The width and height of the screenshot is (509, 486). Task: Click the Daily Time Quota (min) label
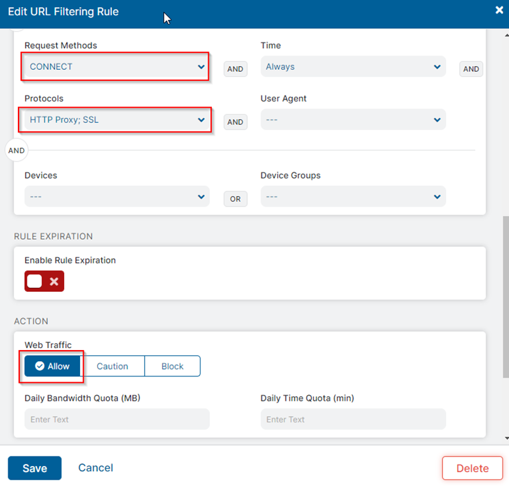[x=307, y=398]
